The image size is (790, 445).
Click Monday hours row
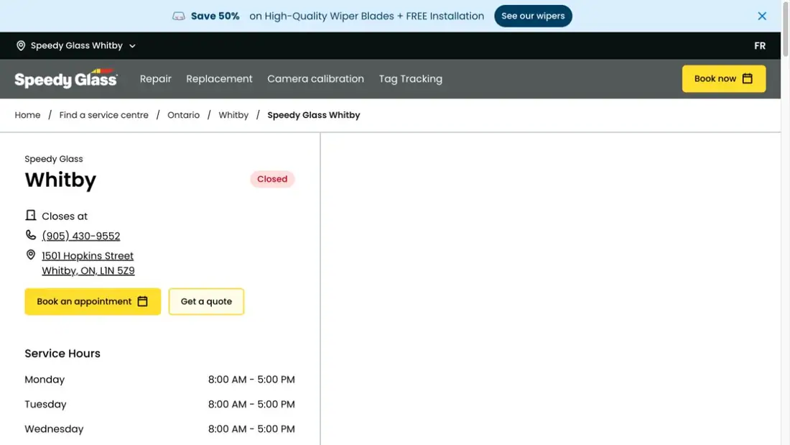click(x=159, y=380)
